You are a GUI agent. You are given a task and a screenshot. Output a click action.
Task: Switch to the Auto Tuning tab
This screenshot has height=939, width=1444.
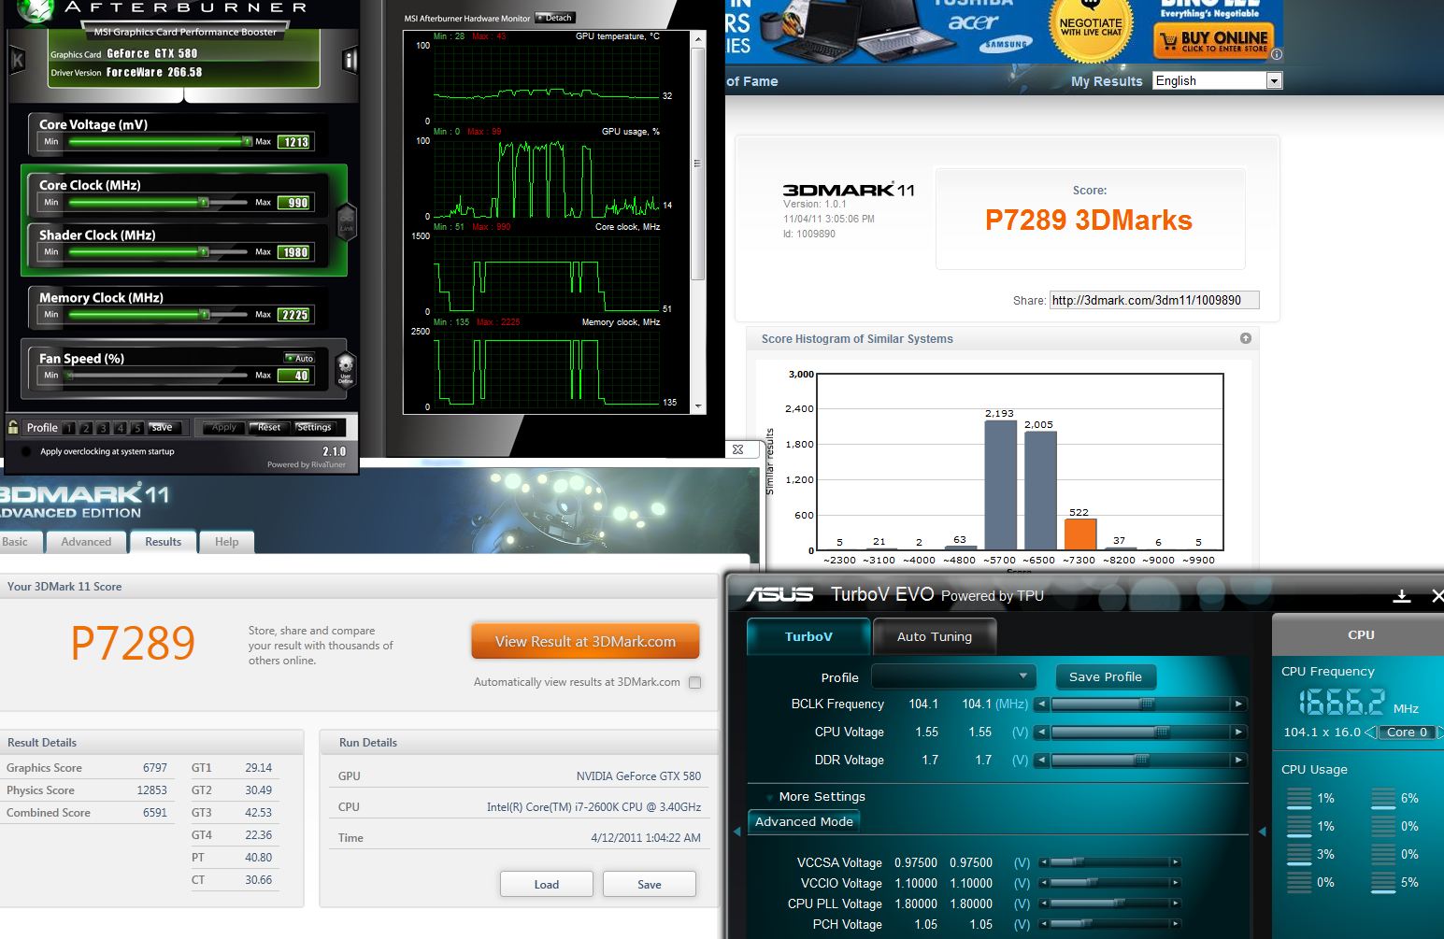[935, 636]
